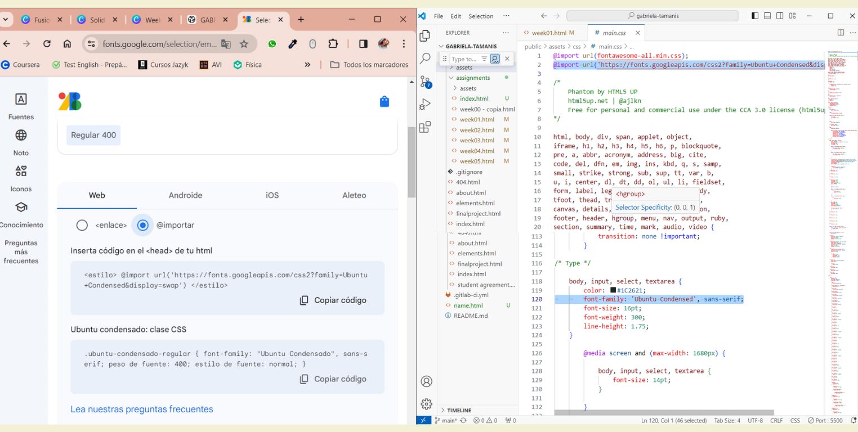Image resolution: width=858 pixels, height=432 pixels.
Task: Open the editor more actions menu
Action: [852, 33]
